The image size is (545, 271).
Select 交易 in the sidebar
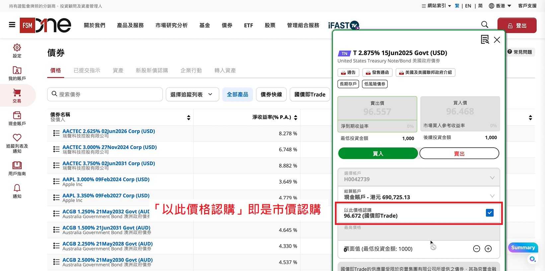click(x=17, y=96)
